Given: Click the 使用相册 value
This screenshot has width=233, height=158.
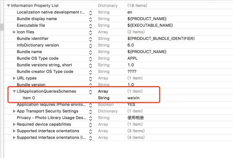Looking at the screenshot, I should [x=135, y=118].
